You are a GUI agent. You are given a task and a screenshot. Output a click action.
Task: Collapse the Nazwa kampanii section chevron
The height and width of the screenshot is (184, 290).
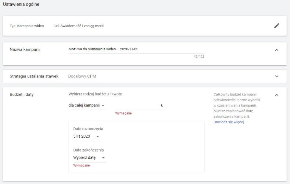(277, 50)
